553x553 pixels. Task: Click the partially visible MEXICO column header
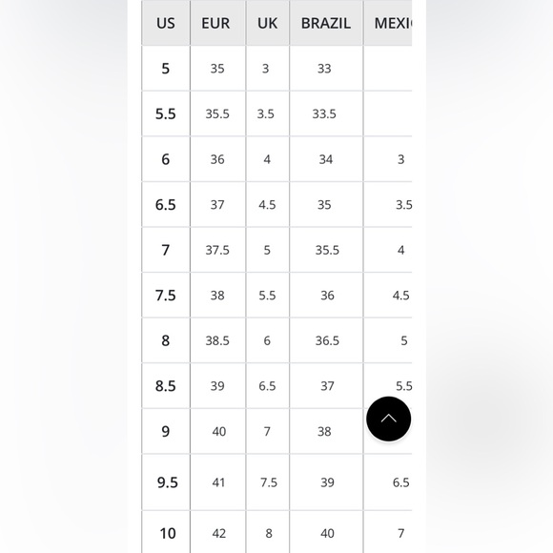point(388,23)
